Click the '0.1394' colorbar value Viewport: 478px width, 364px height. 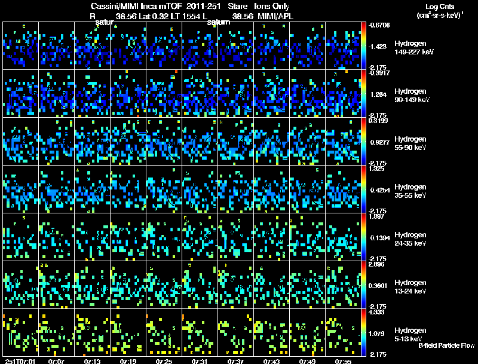click(x=380, y=238)
